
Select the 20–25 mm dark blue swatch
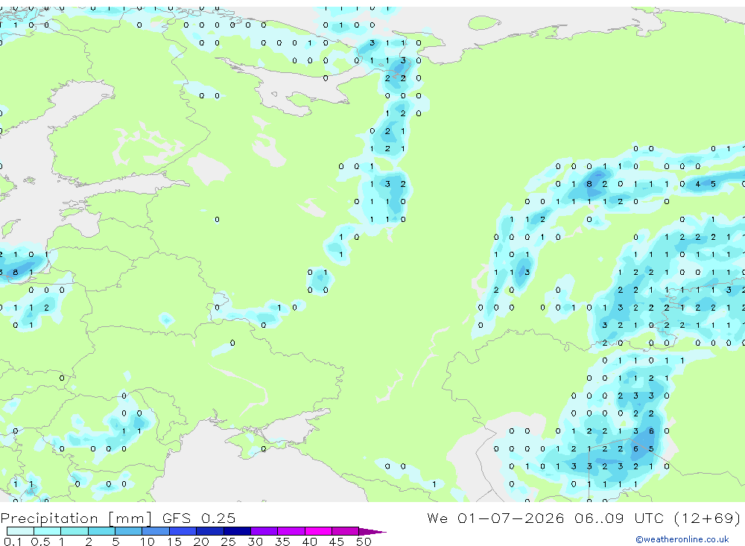pyautogui.click(x=210, y=531)
